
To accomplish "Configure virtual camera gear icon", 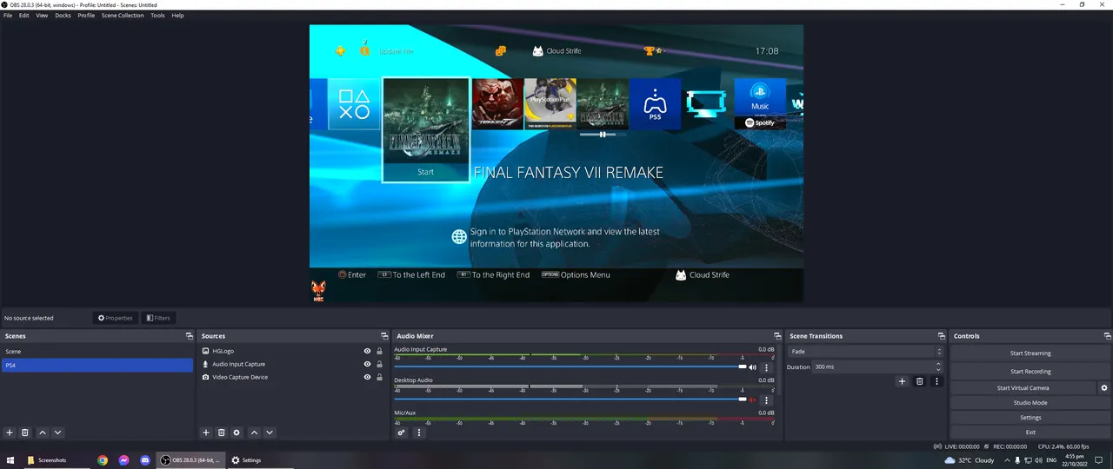I will [1104, 388].
